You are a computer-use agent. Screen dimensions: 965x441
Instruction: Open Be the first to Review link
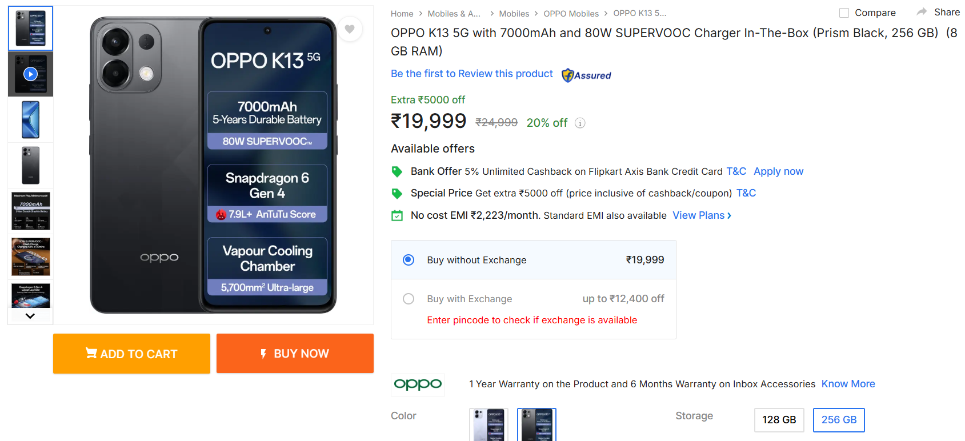tap(471, 74)
